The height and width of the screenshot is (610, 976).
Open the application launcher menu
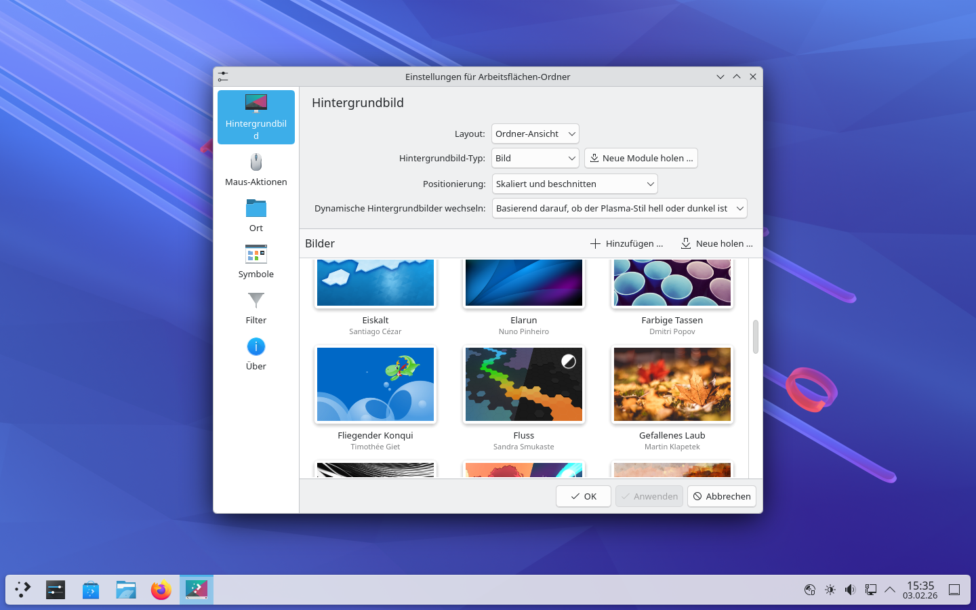click(23, 590)
